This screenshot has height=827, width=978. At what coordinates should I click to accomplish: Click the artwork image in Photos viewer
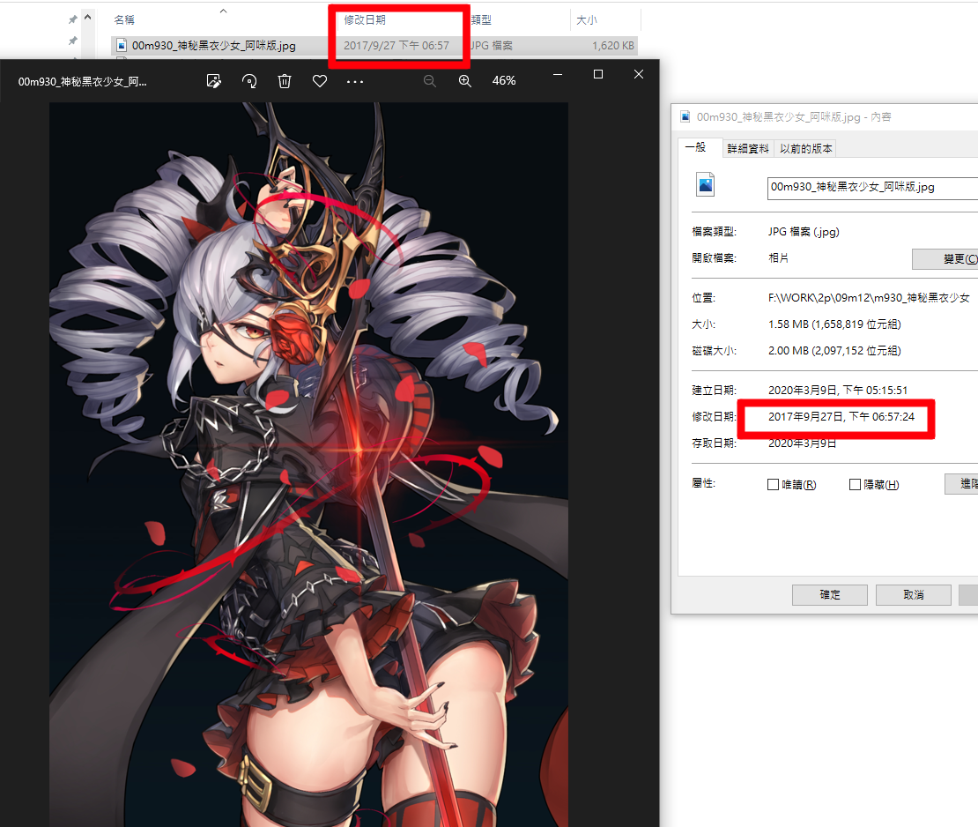tap(308, 465)
